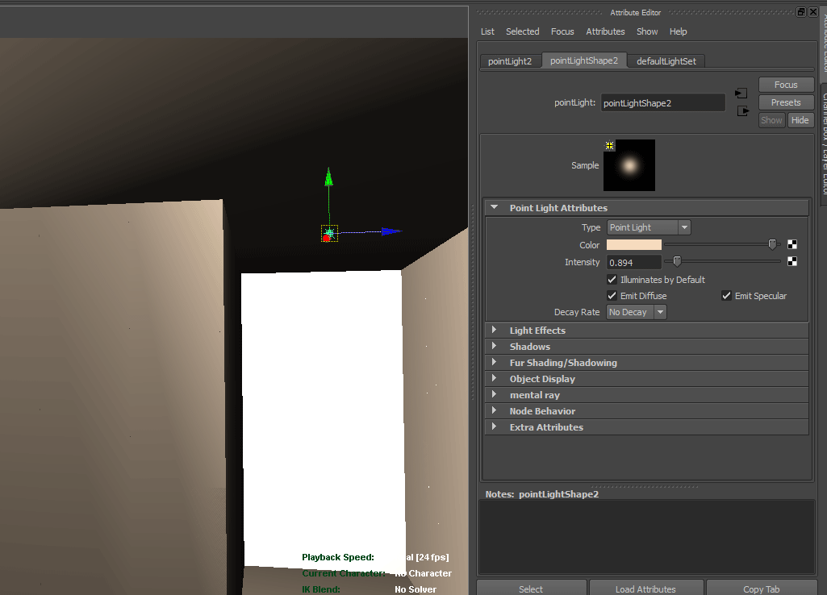Switch to the pointLight2 tab
This screenshot has height=595, width=827.
(x=510, y=60)
